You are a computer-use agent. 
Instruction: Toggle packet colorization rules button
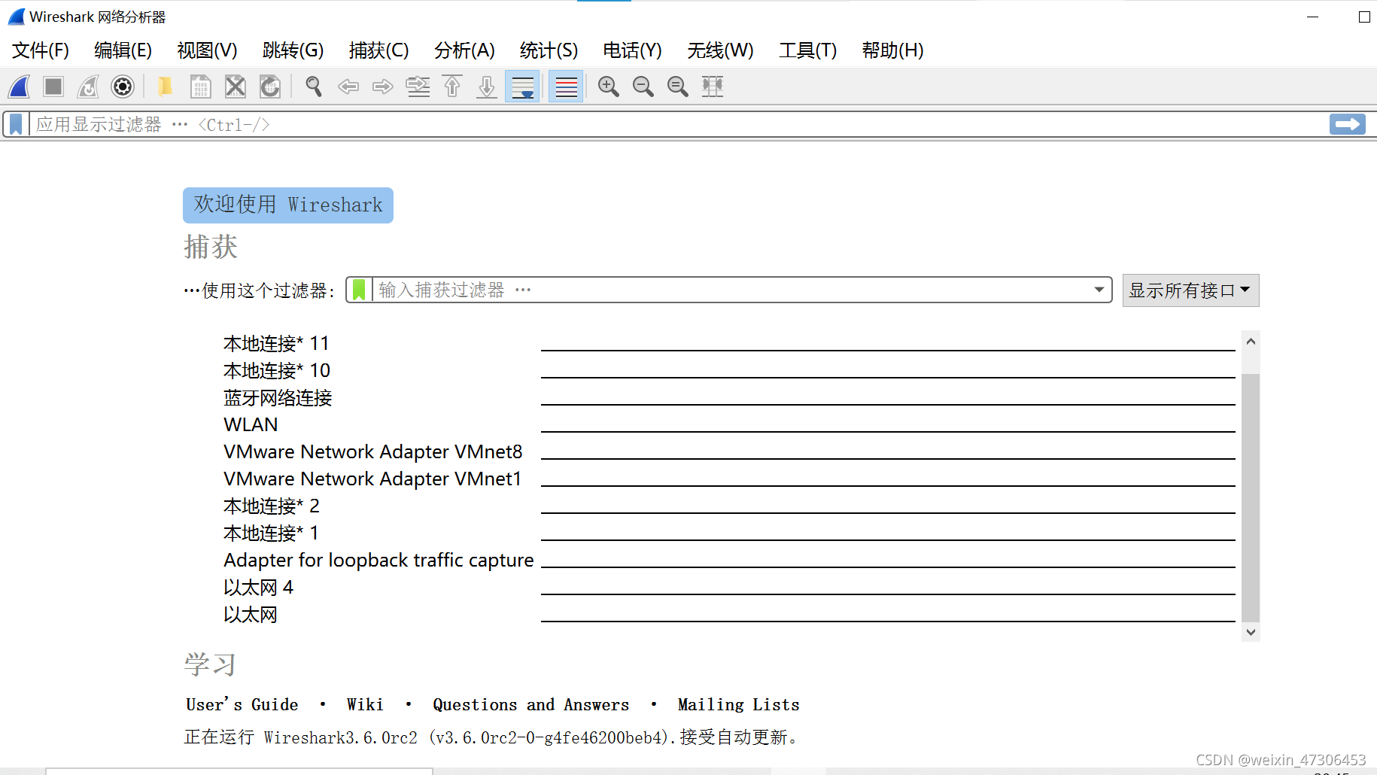coord(566,87)
